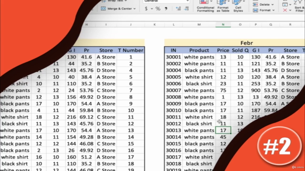This screenshot has height=171, width=305.
Task: Select T Number cell 7
Action: coord(131,90)
